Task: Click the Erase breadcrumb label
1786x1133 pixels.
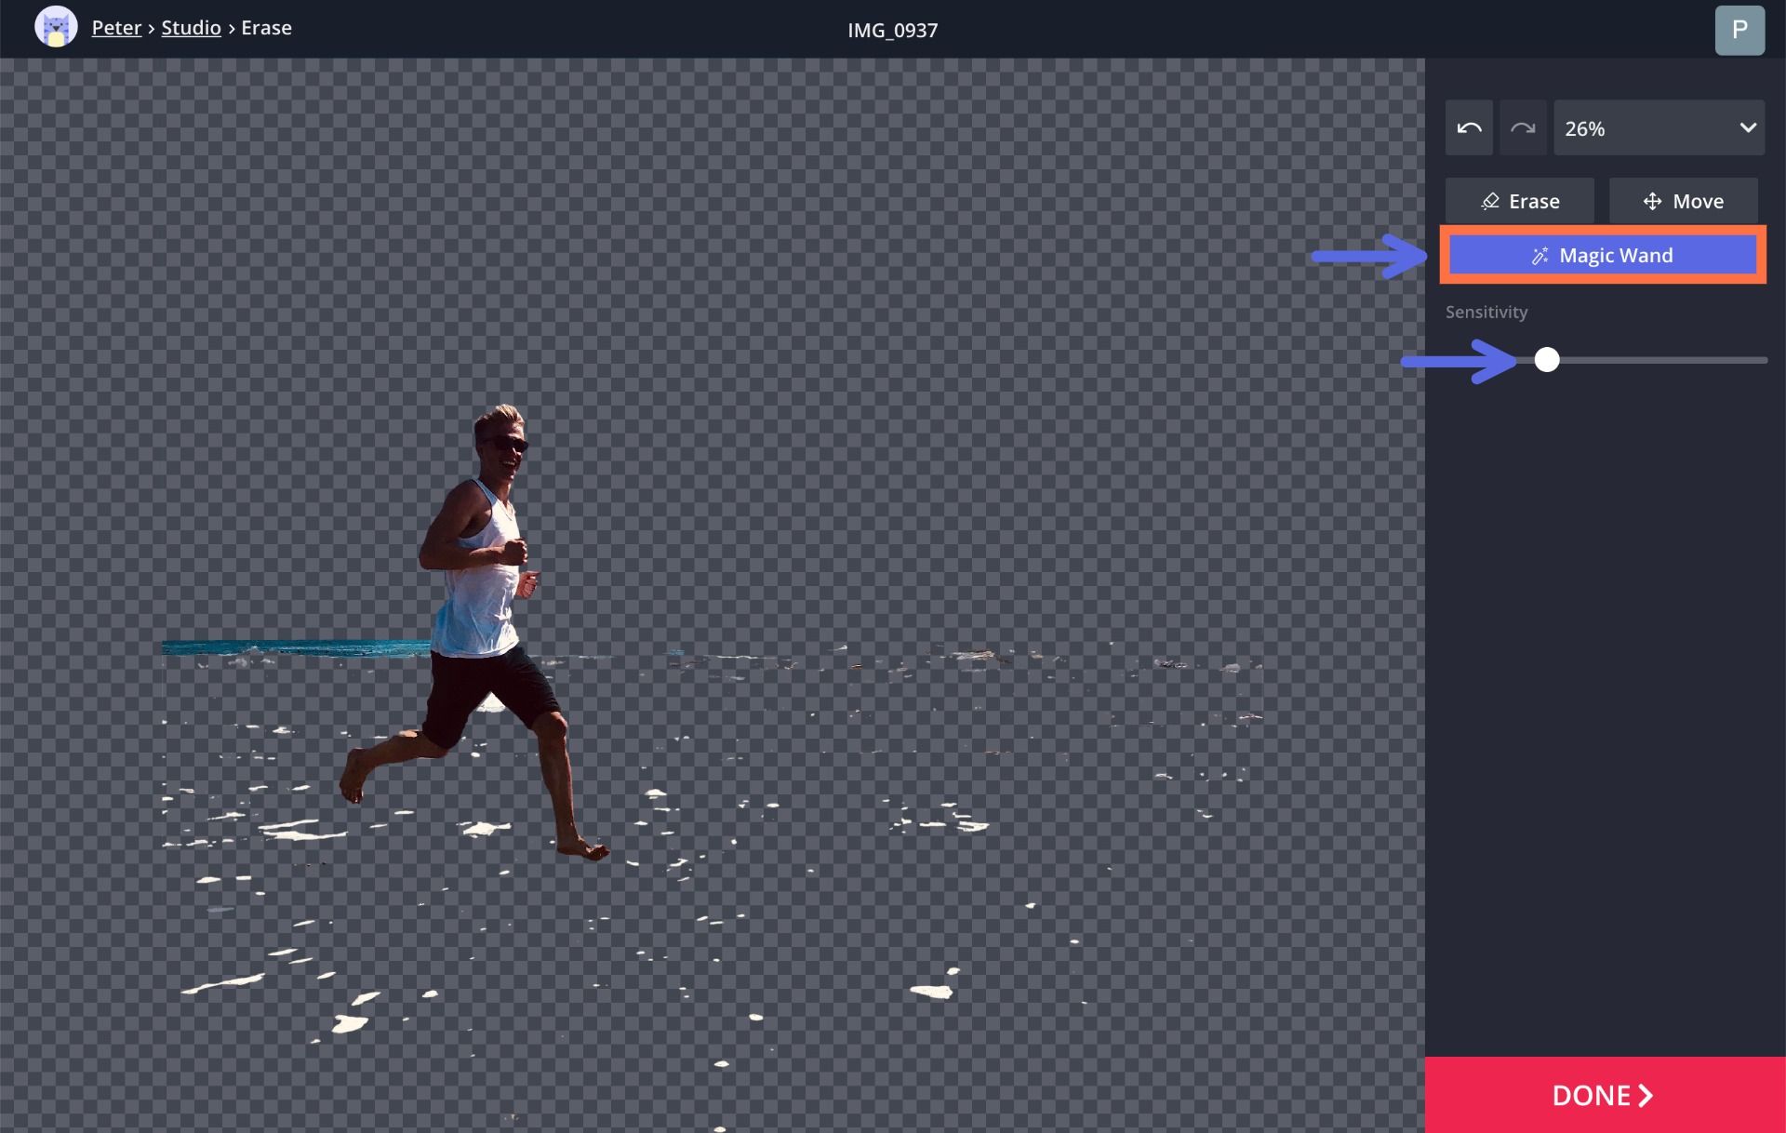Action: [266, 28]
